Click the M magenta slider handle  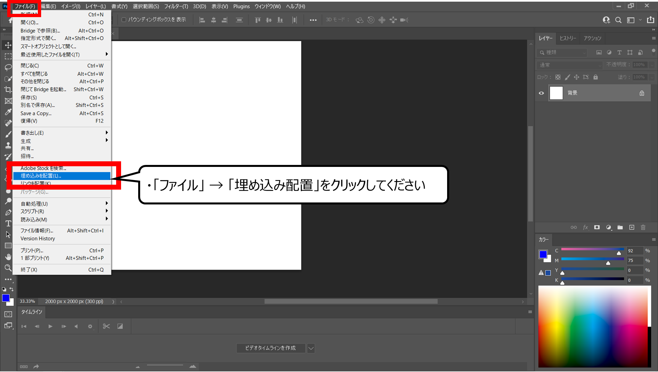coord(608,263)
